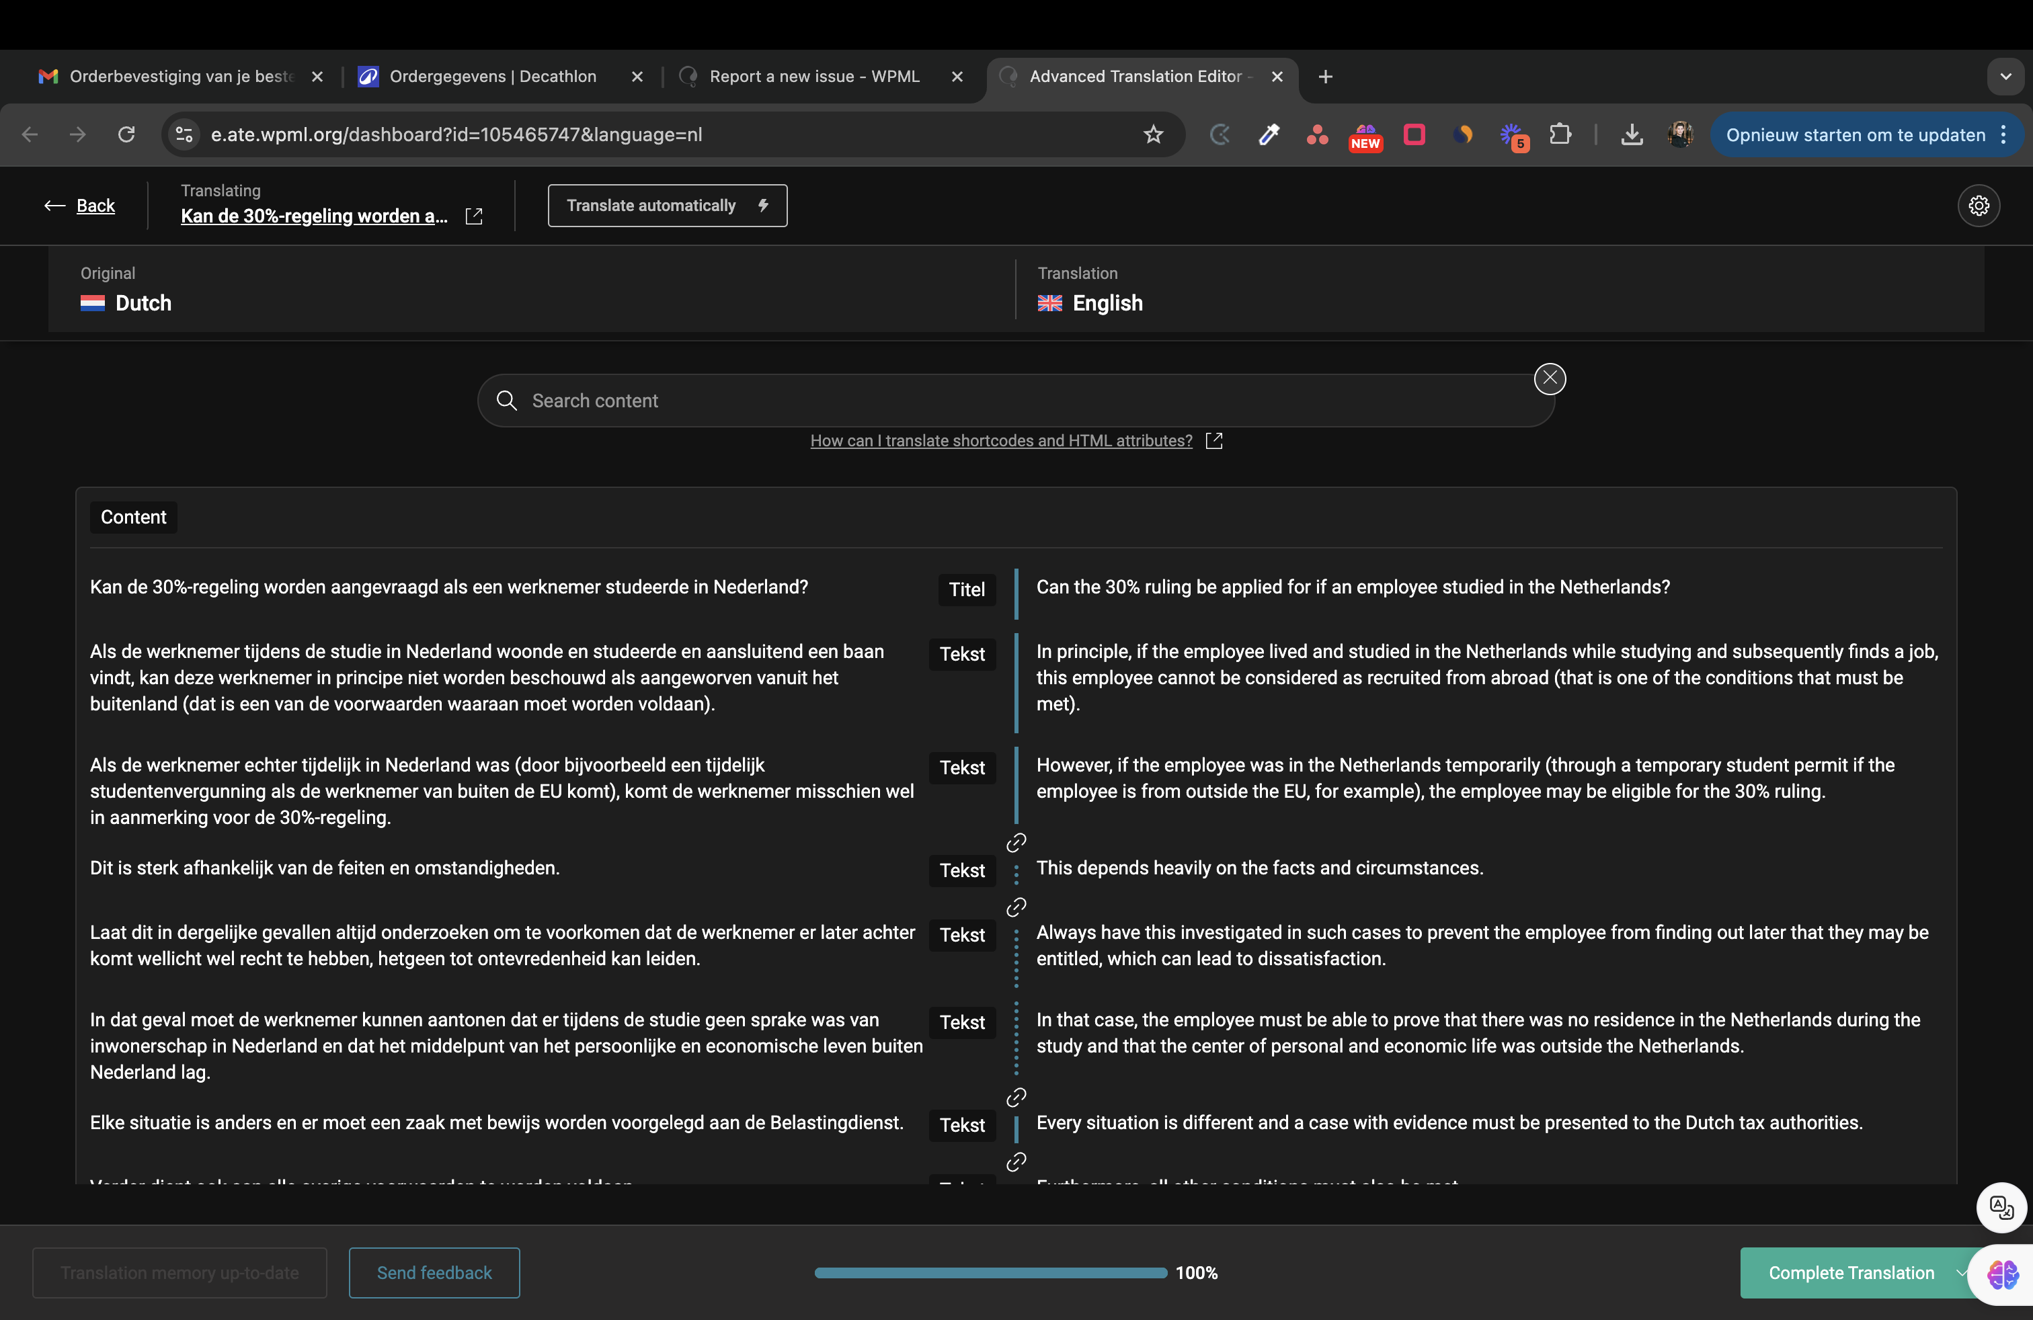This screenshot has height=1320, width=2033.
Task: Click the magnifier icon in Search content
Action: pos(506,401)
